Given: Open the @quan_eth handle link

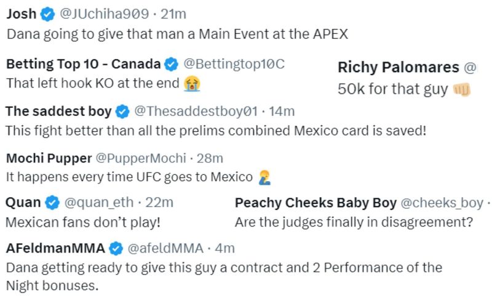Looking at the screenshot, I should click(x=98, y=202).
